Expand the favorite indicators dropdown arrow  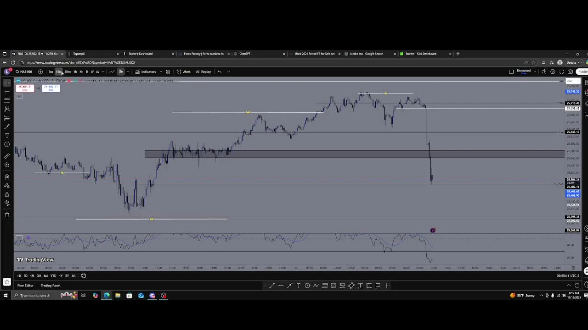pyautogui.click(x=161, y=71)
